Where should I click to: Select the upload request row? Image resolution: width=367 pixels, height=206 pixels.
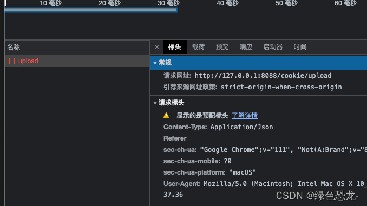point(77,61)
